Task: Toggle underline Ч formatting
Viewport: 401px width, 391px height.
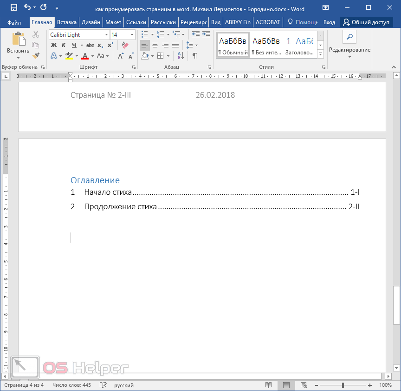Action: pyautogui.click(x=74, y=45)
